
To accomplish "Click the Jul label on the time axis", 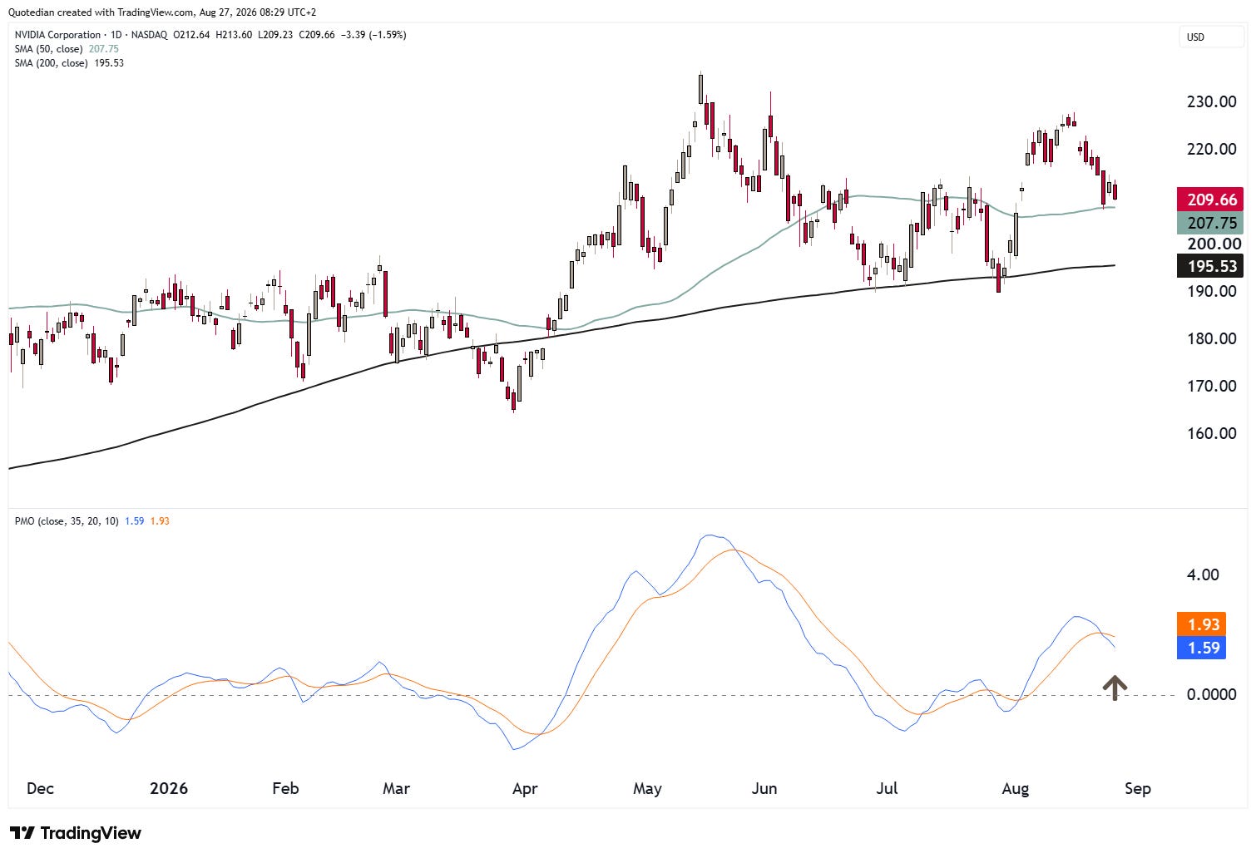I will [887, 788].
